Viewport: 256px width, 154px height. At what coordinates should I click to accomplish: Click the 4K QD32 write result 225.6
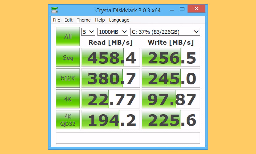[171, 120]
